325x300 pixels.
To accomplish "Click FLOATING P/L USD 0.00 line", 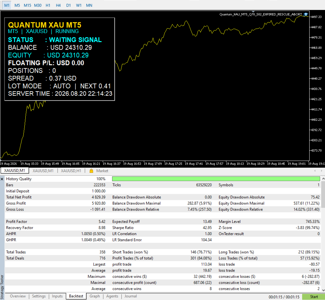I will pos(46,63).
